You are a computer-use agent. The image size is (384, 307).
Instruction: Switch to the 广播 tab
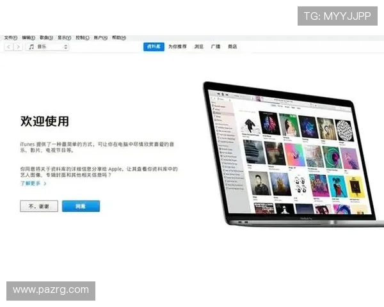[216, 47]
